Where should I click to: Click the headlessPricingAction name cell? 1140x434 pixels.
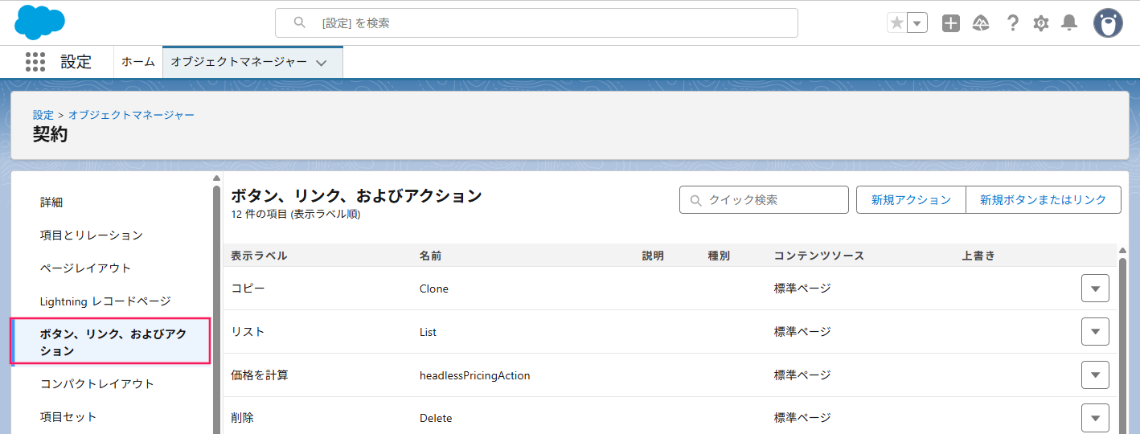click(x=474, y=375)
